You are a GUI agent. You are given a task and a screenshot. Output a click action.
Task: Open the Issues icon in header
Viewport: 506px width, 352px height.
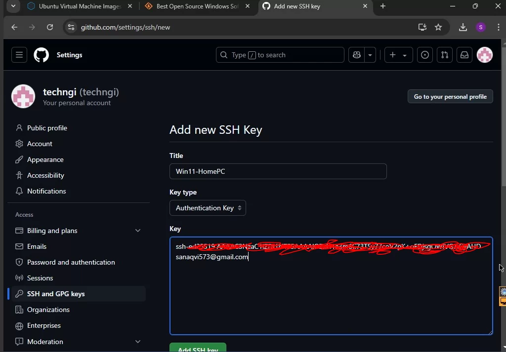point(425,55)
